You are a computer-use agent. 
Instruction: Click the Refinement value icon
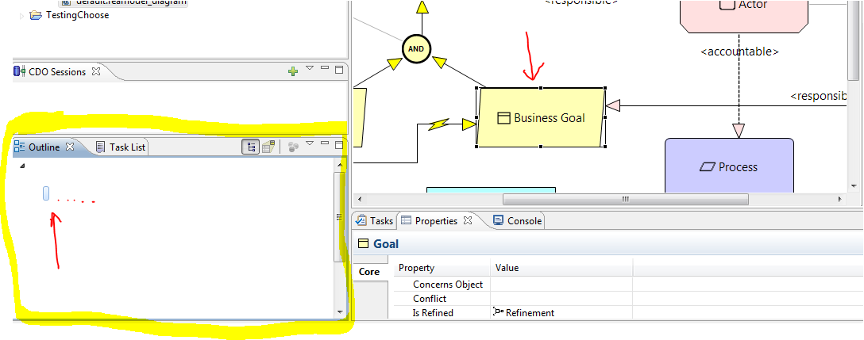click(498, 312)
